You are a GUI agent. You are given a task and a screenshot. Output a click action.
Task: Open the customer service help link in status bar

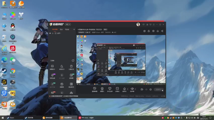pos(64,96)
